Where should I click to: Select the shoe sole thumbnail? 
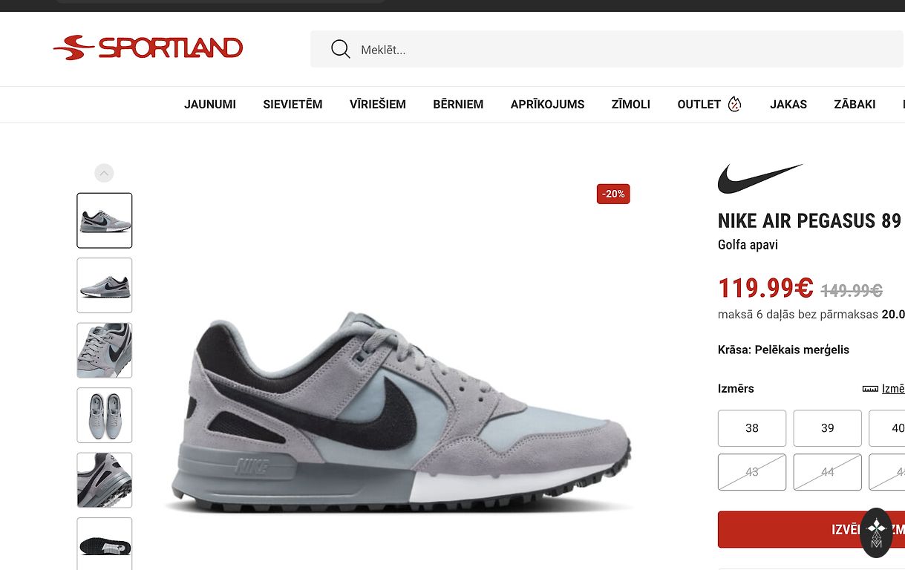pyautogui.click(x=105, y=543)
